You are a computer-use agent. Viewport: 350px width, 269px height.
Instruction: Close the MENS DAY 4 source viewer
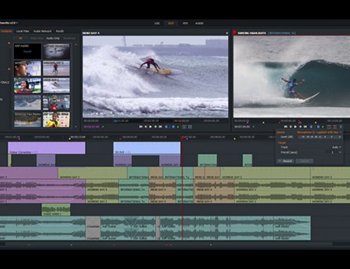click(x=227, y=33)
